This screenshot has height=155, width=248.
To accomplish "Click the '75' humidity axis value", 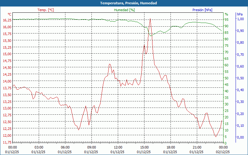I will [227, 46].
